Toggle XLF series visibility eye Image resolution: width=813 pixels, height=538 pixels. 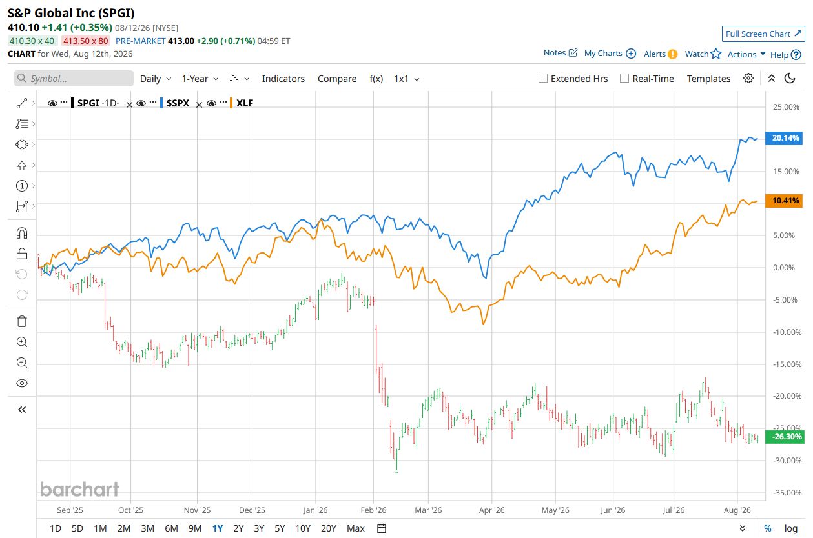(211, 103)
